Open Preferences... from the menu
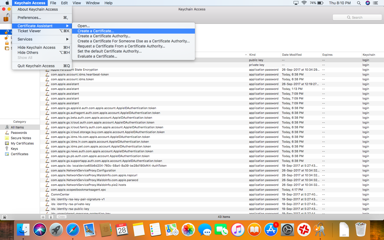 42,18
